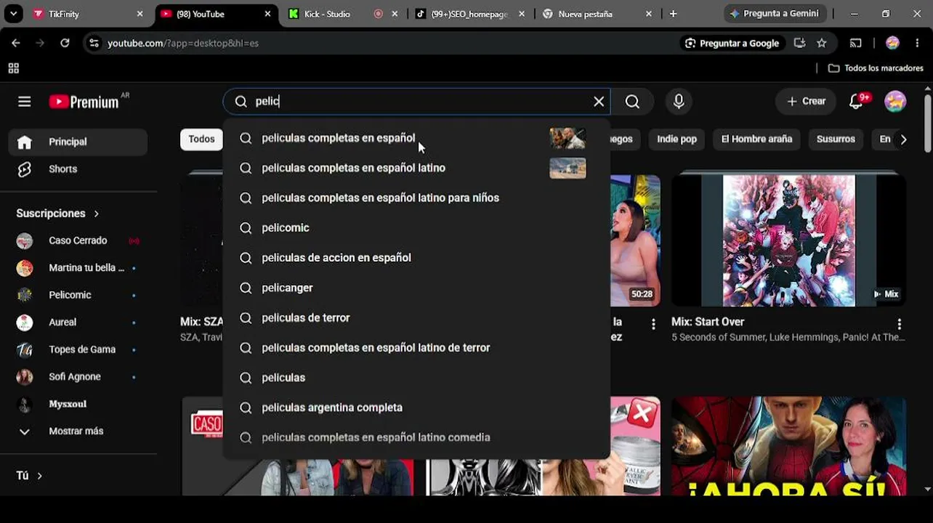Choose suggestion 'peliculas de accion en español'
933x523 pixels.
coord(416,258)
